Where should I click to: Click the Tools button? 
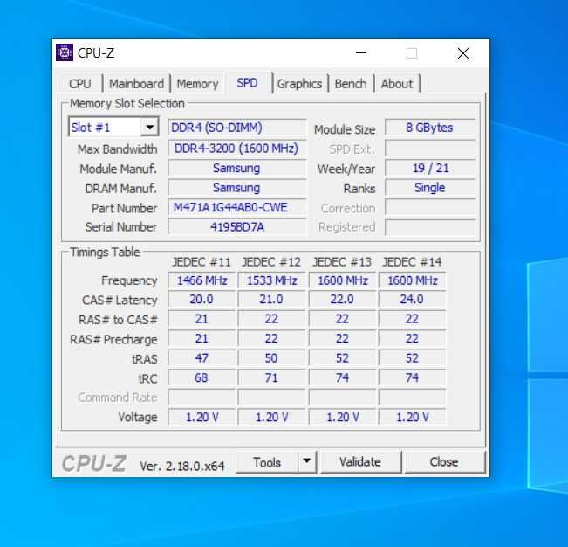267,462
